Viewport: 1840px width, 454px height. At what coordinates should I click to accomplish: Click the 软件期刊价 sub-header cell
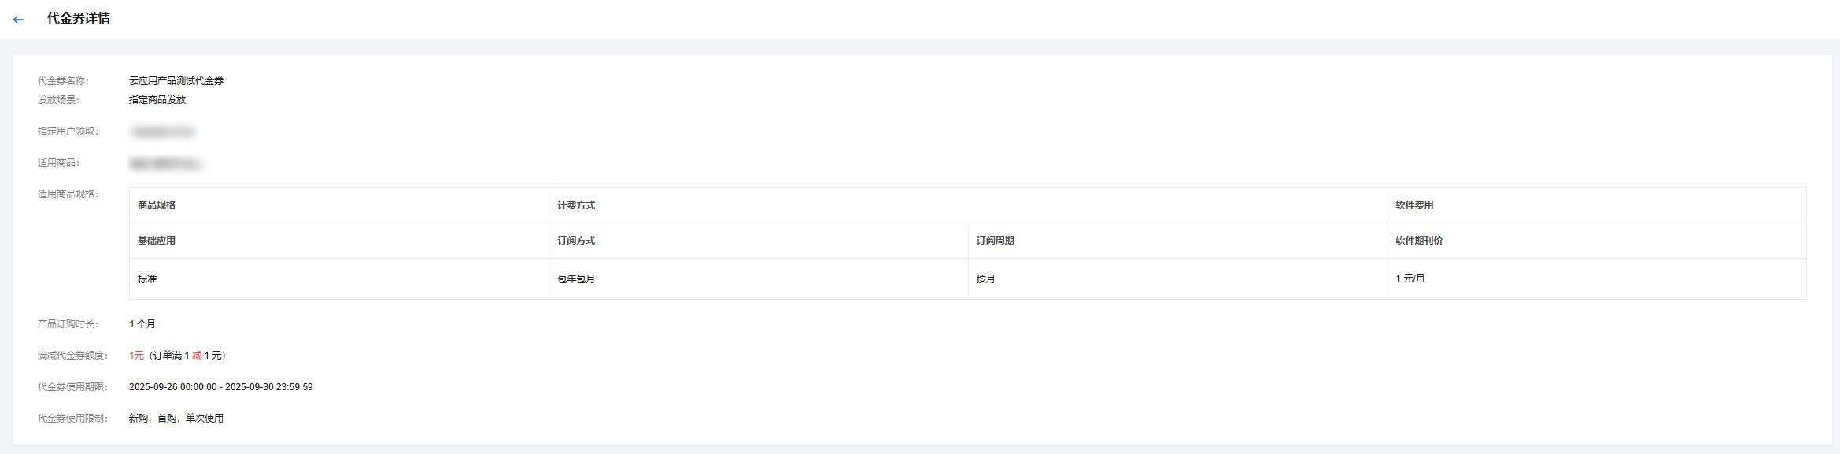click(x=1419, y=241)
